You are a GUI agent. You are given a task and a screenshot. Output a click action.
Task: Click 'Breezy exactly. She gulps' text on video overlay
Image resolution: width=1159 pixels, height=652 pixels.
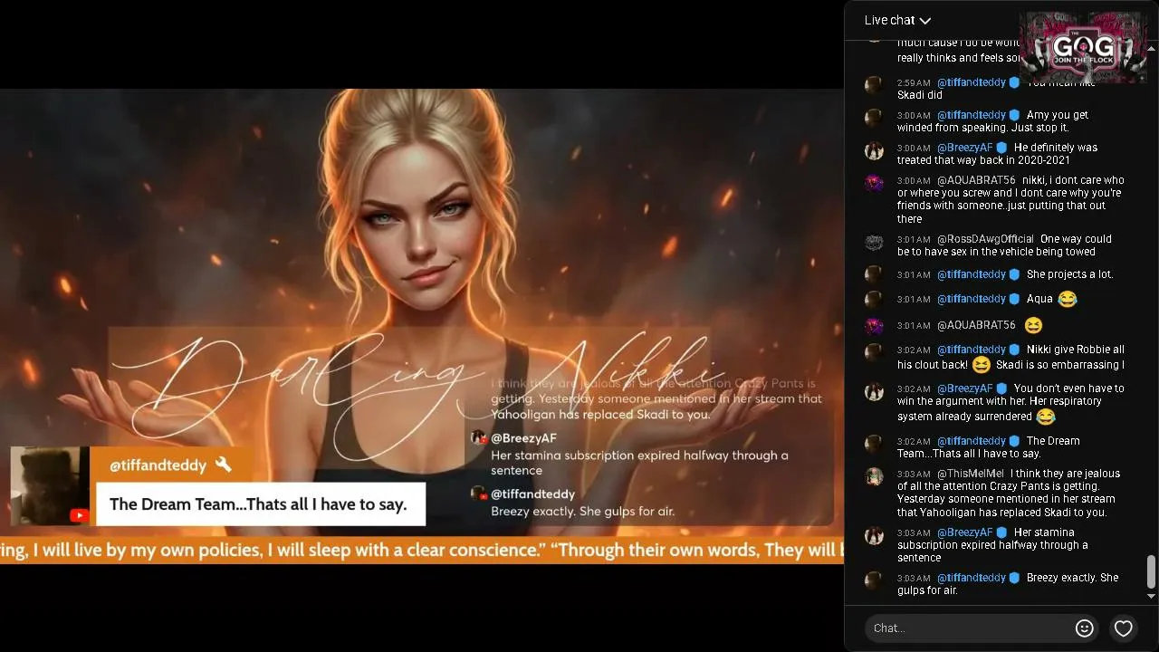pyautogui.click(x=582, y=512)
